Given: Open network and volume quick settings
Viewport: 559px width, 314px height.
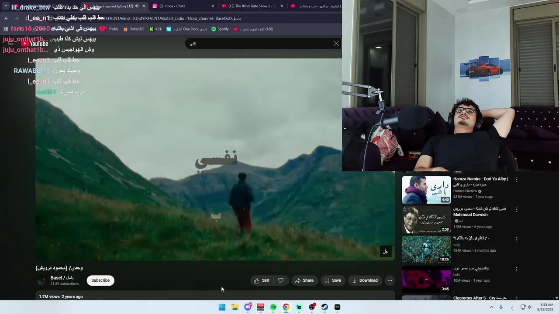Looking at the screenshot, I should tap(526, 307).
